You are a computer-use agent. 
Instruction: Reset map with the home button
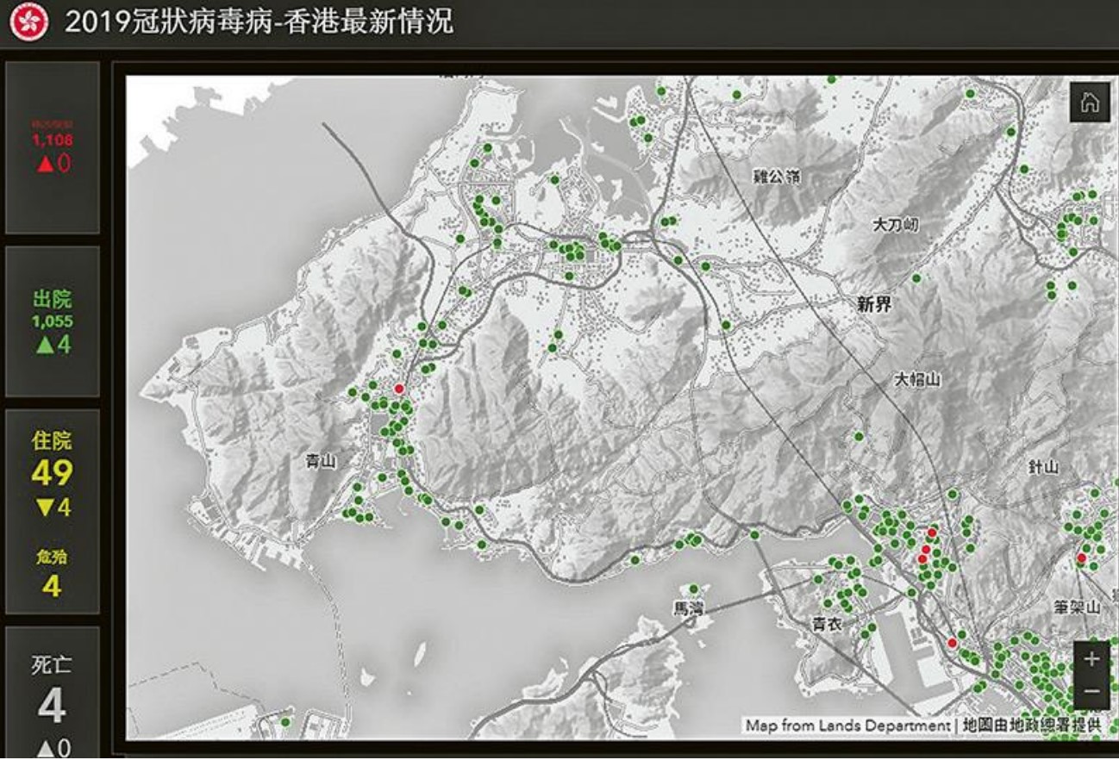click(1089, 103)
